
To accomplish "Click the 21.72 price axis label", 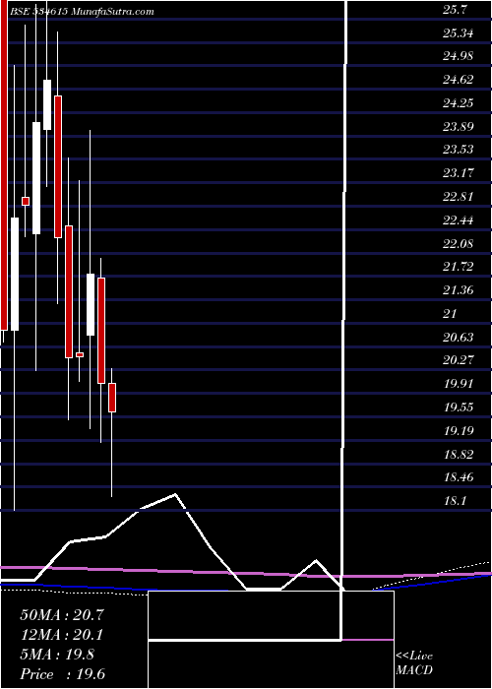I will point(459,267).
